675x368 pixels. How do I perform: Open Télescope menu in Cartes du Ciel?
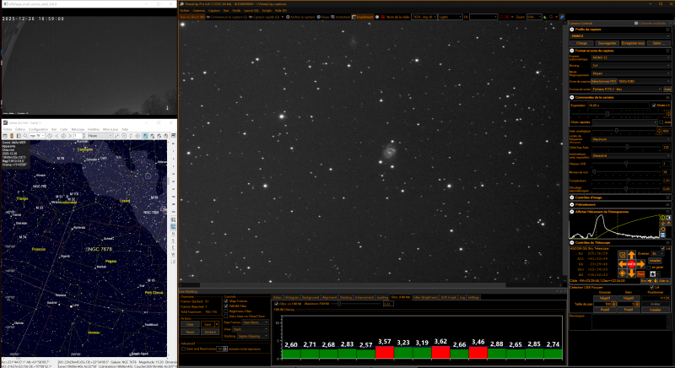click(x=78, y=129)
